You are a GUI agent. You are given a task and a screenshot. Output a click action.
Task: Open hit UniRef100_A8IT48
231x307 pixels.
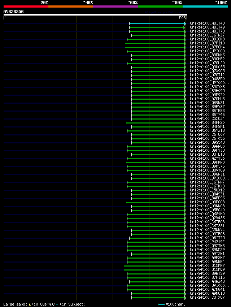pos(207,23)
